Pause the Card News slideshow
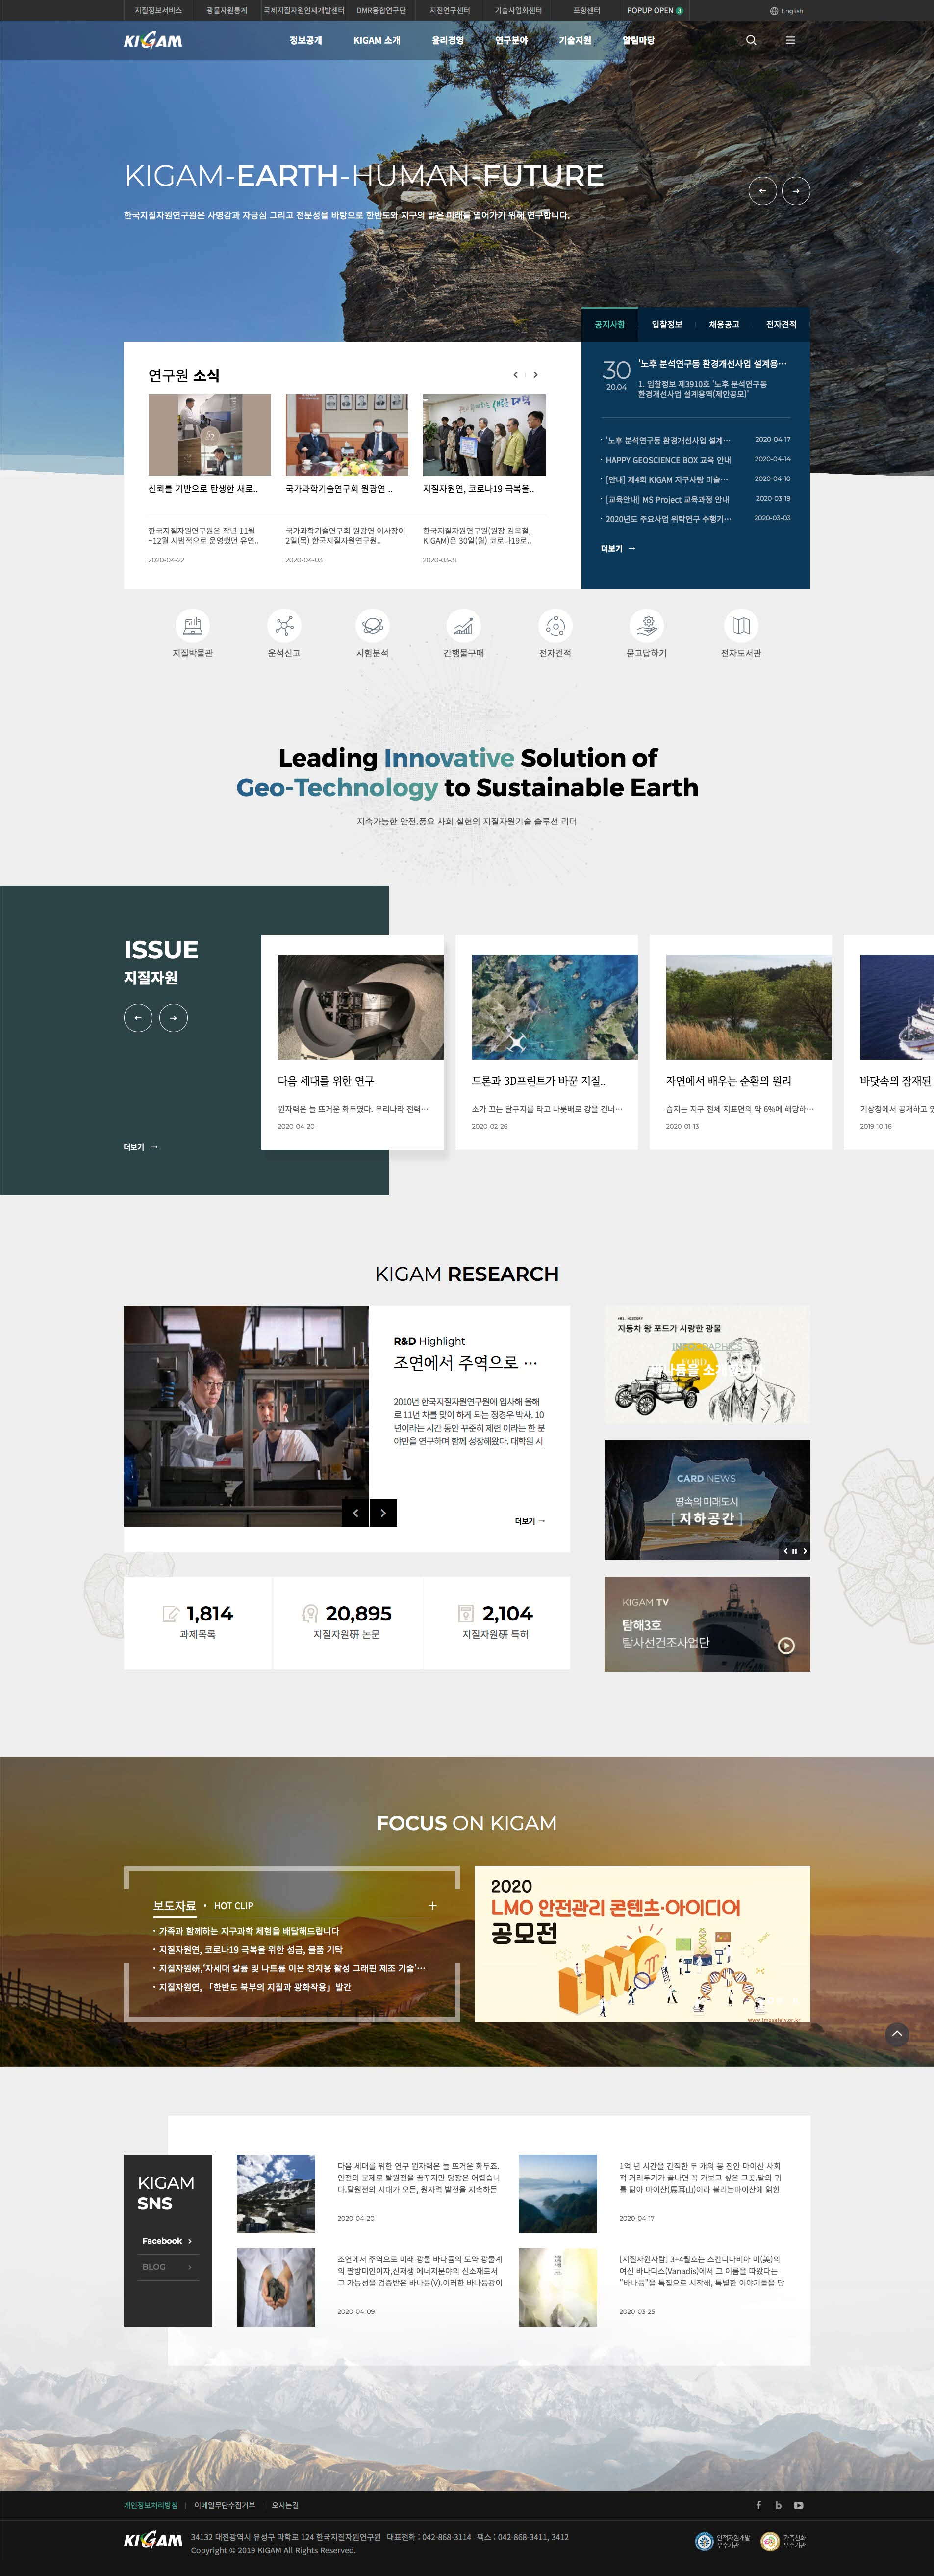 pyautogui.click(x=794, y=1551)
